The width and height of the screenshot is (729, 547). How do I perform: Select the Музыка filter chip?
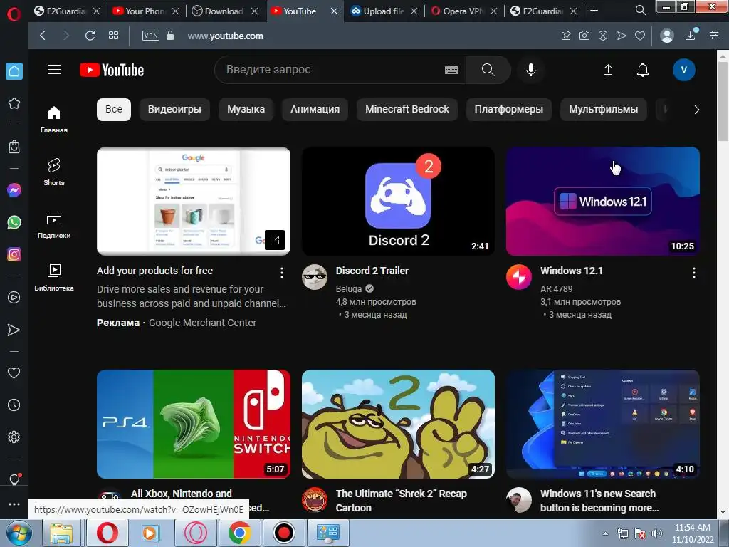246,109
